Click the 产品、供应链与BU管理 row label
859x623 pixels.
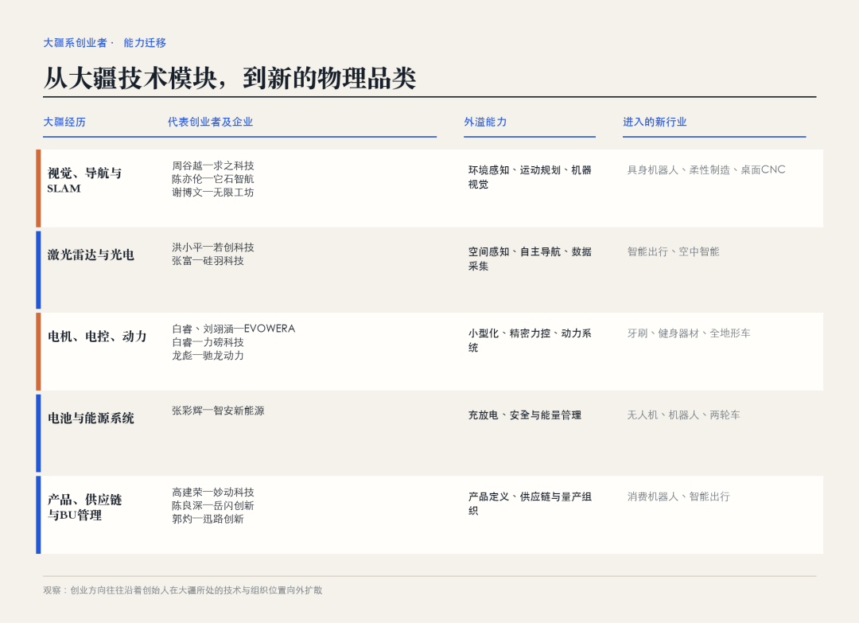pyautogui.click(x=84, y=508)
